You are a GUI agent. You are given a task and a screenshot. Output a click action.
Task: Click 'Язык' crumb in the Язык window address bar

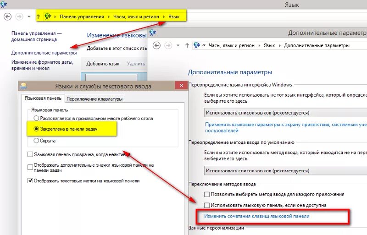tap(174, 16)
